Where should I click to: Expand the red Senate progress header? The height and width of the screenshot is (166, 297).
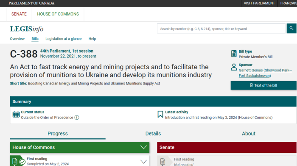[227, 147]
